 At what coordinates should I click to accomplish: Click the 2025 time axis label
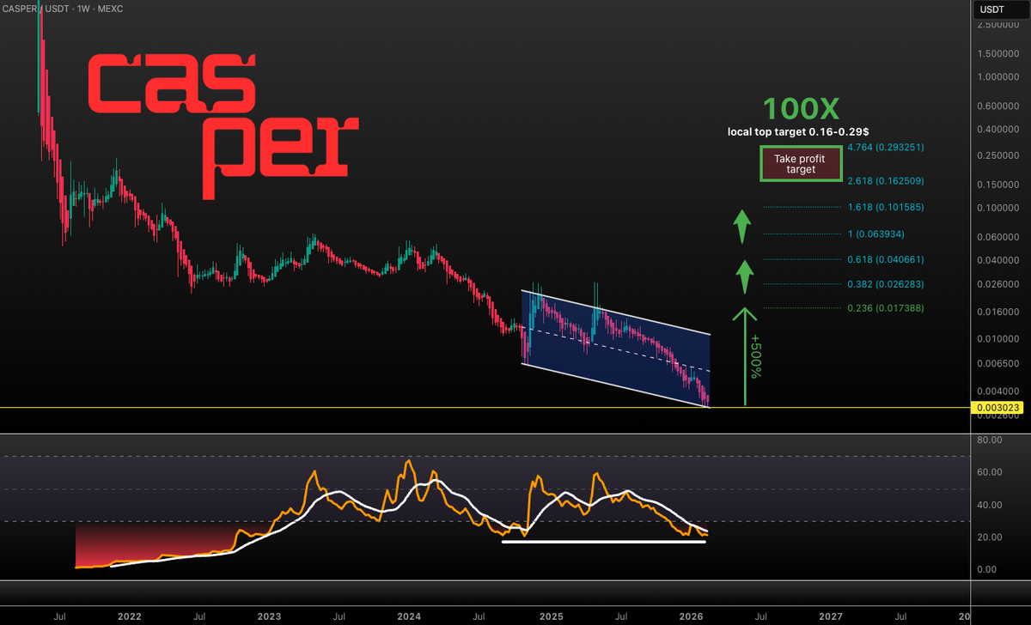pyautogui.click(x=551, y=616)
